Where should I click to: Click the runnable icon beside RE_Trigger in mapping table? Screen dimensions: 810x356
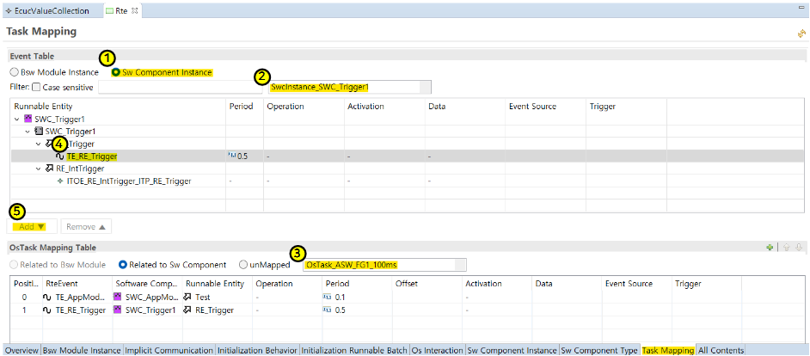(x=188, y=310)
